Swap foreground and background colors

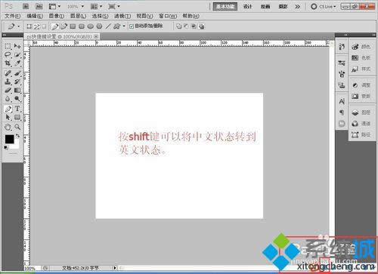[x=17, y=136]
